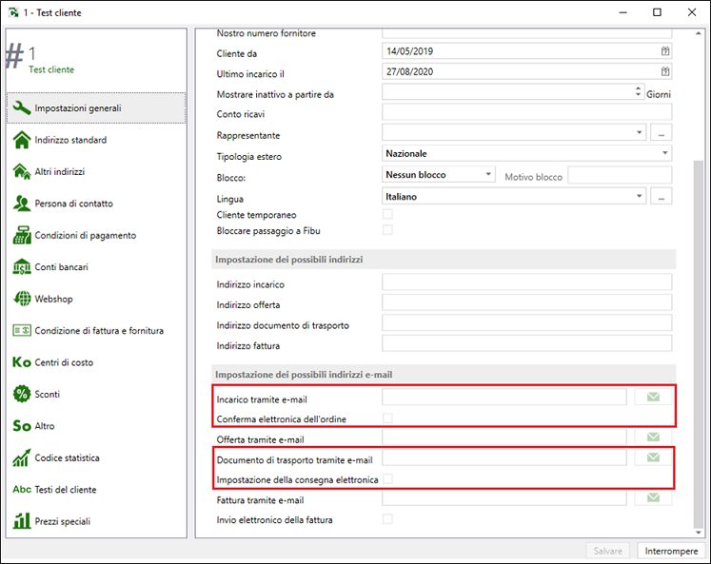The image size is (711, 564).
Task: Open calendar picker for Ultimo incarico il
Action: pos(664,71)
